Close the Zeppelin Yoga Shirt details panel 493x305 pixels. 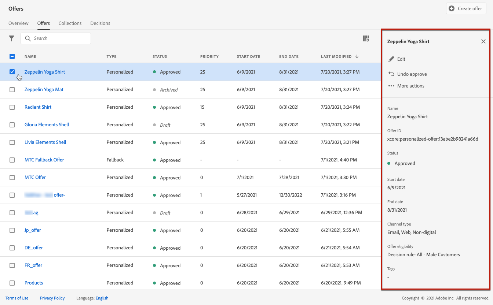pyautogui.click(x=483, y=41)
